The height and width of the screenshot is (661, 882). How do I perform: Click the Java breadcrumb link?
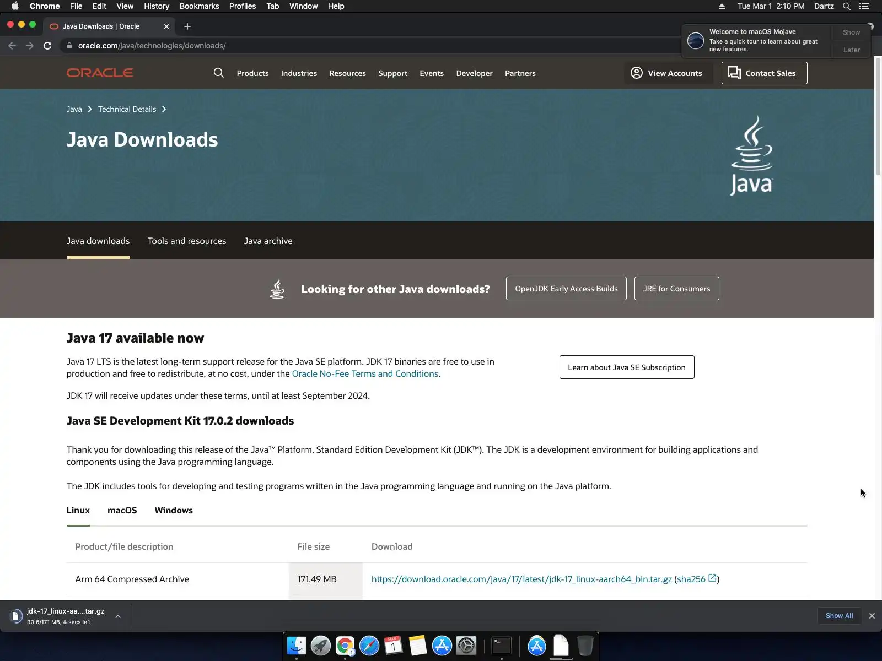click(74, 109)
